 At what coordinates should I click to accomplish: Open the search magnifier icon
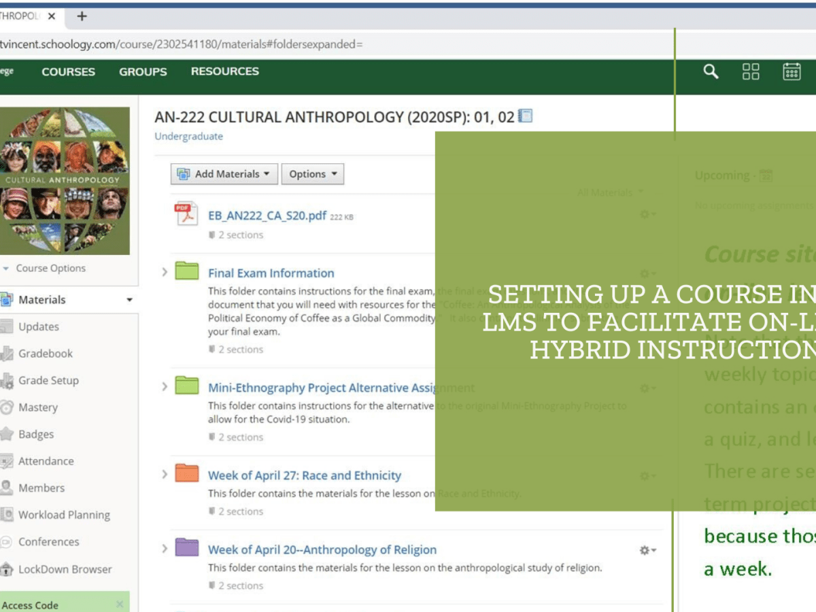(x=710, y=71)
